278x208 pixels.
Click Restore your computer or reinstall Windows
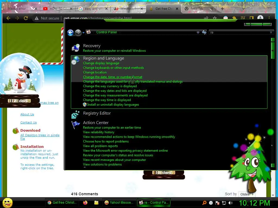(x=114, y=51)
